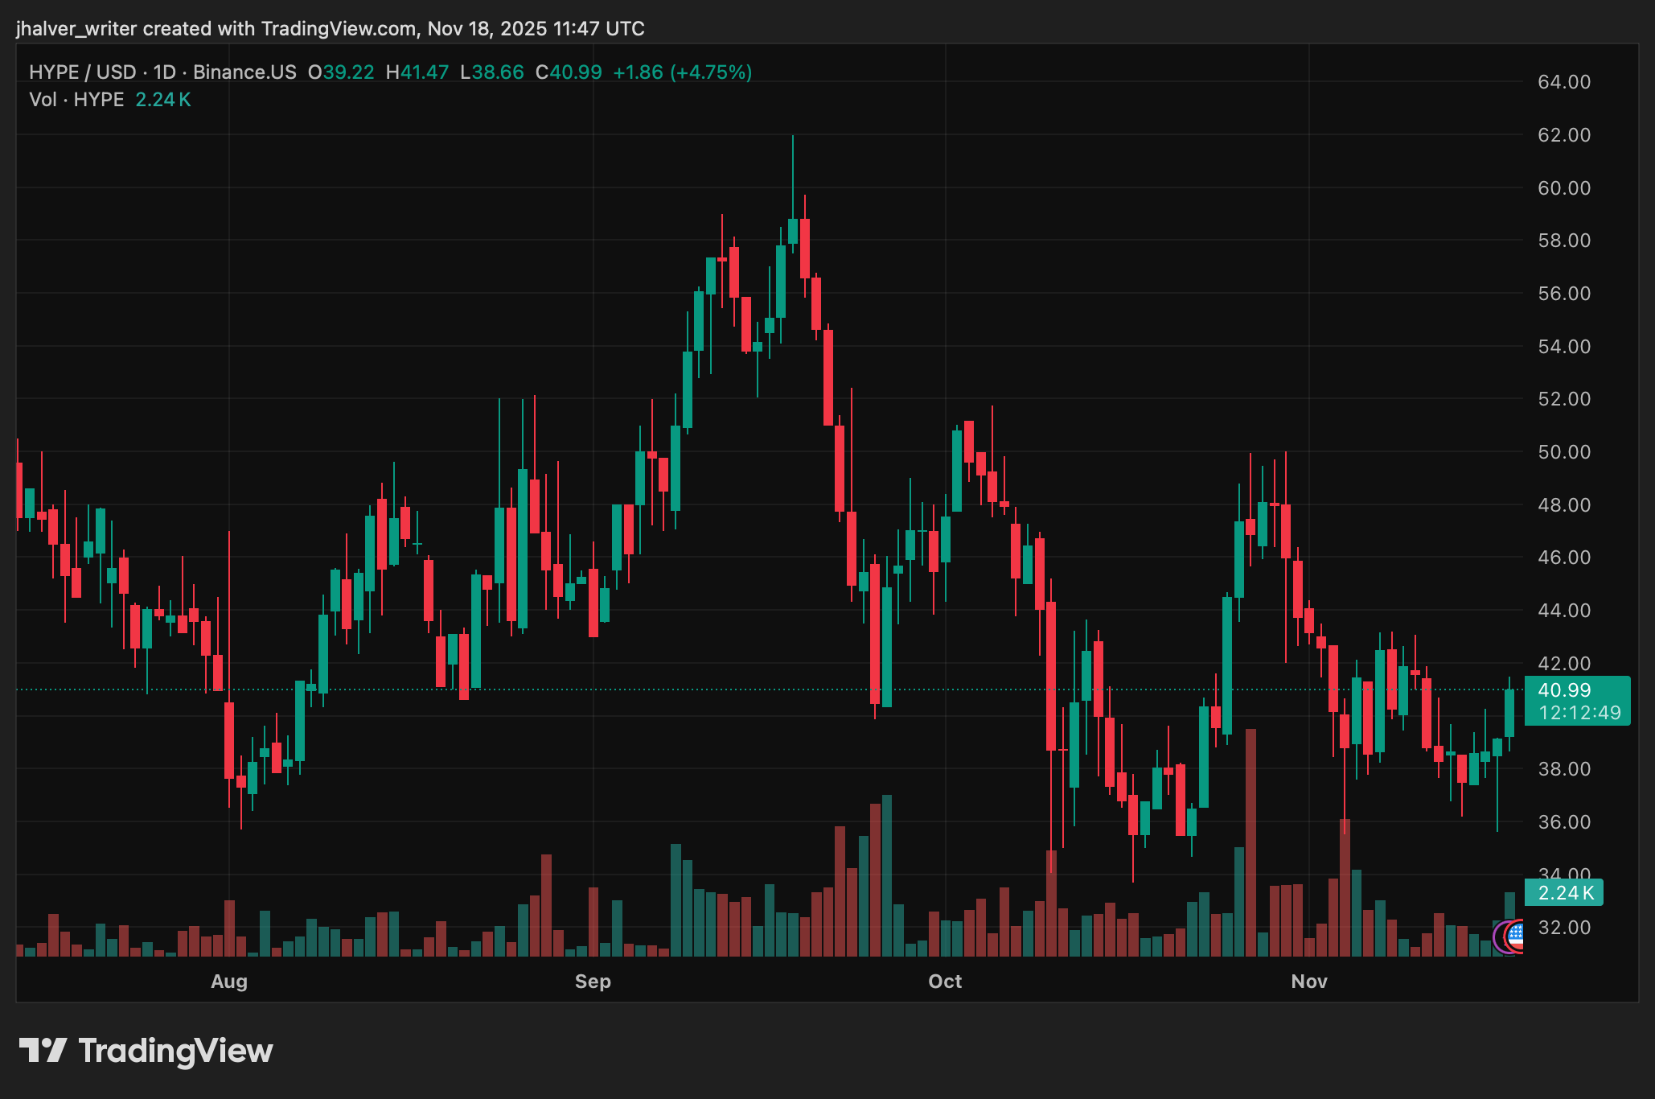Image resolution: width=1655 pixels, height=1099 pixels.
Task: Click the 50.00 price scale label
Action: [1563, 452]
